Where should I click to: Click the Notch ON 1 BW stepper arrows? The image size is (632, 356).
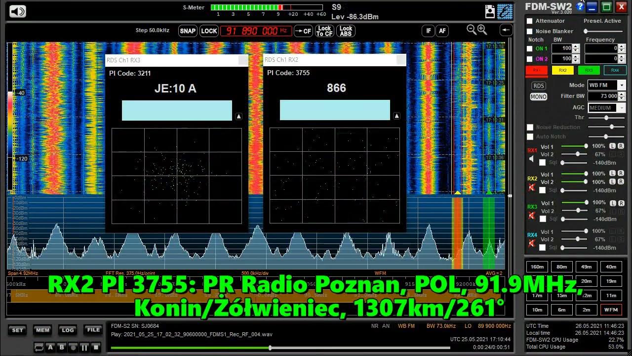tap(576, 48)
